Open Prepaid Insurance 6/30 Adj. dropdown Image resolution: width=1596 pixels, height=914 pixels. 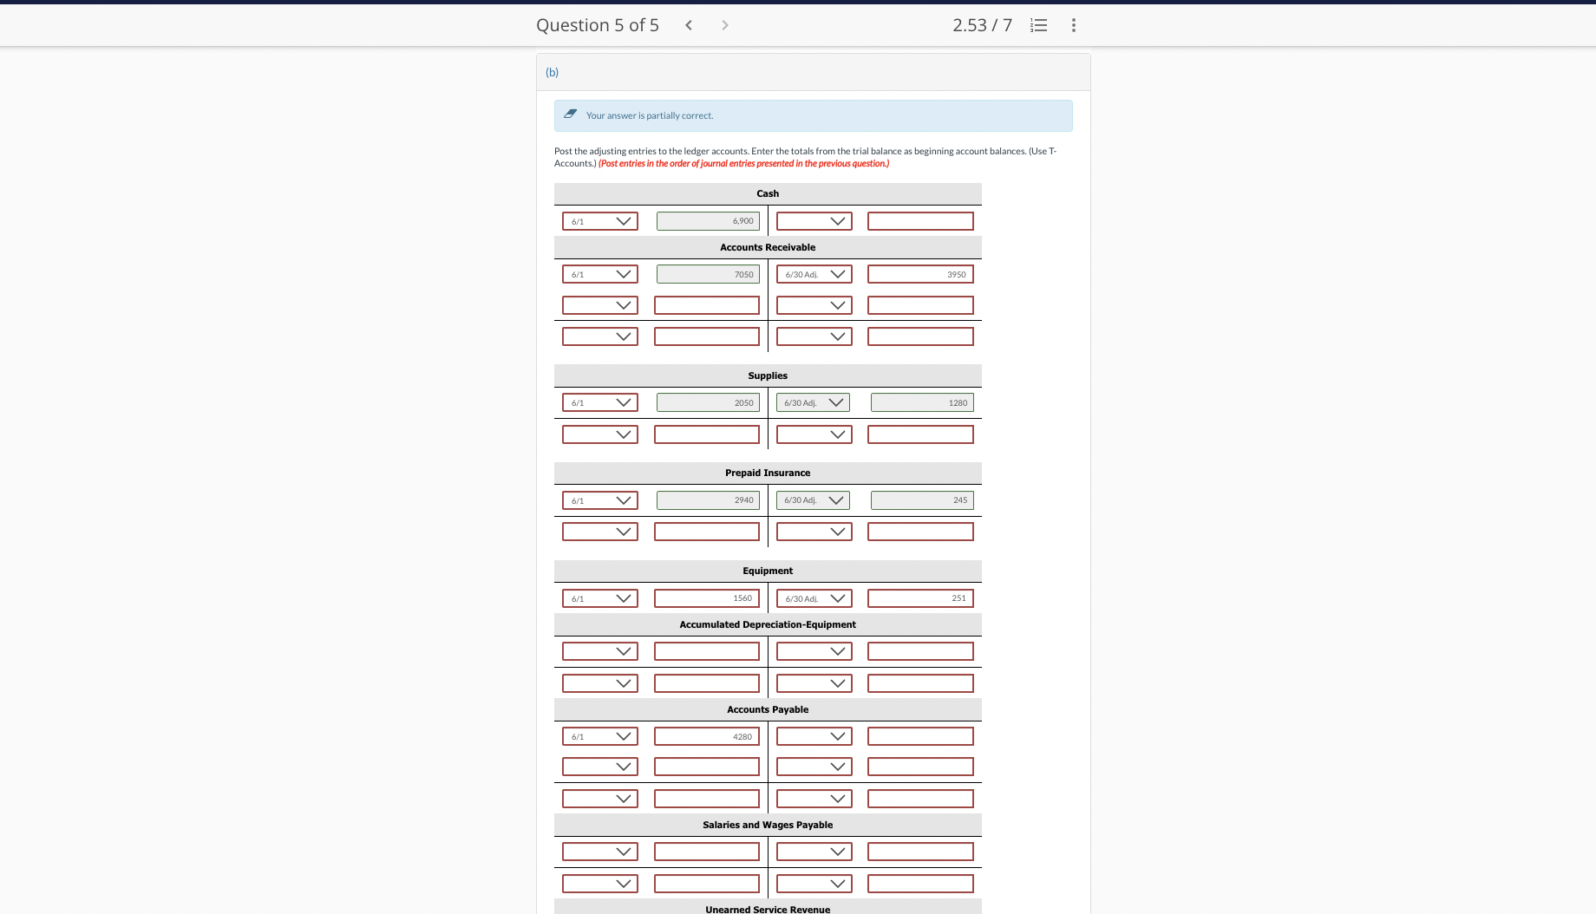pos(813,500)
